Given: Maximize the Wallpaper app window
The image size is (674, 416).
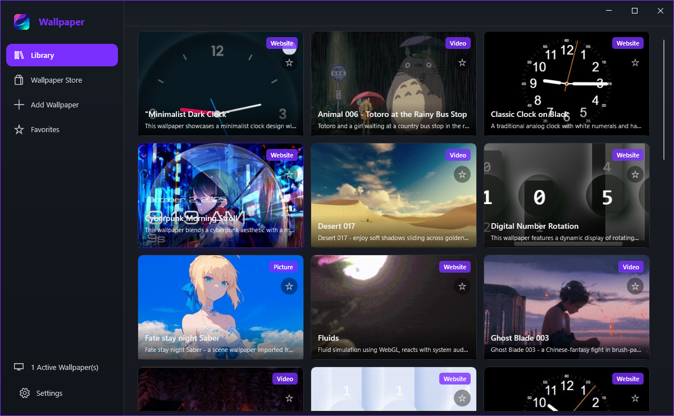Looking at the screenshot, I should coord(635,11).
